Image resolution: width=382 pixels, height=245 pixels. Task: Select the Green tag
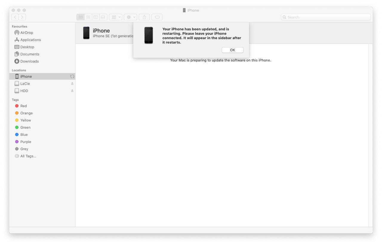[42, 127]
